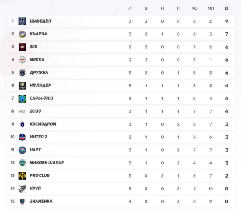
Task: Click the Сары-Тюз team logo
Action: coord(23,99)
